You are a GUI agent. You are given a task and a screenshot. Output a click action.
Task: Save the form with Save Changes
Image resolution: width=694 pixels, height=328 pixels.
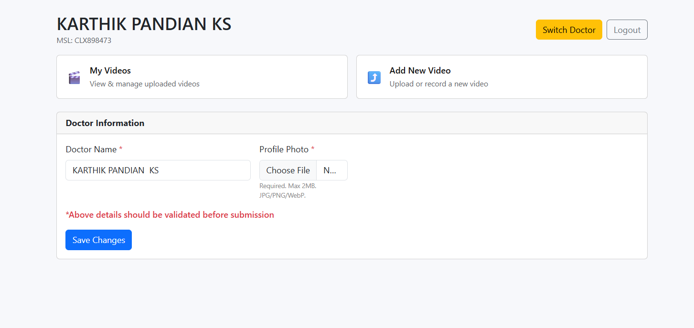click(x=98, y=240)
